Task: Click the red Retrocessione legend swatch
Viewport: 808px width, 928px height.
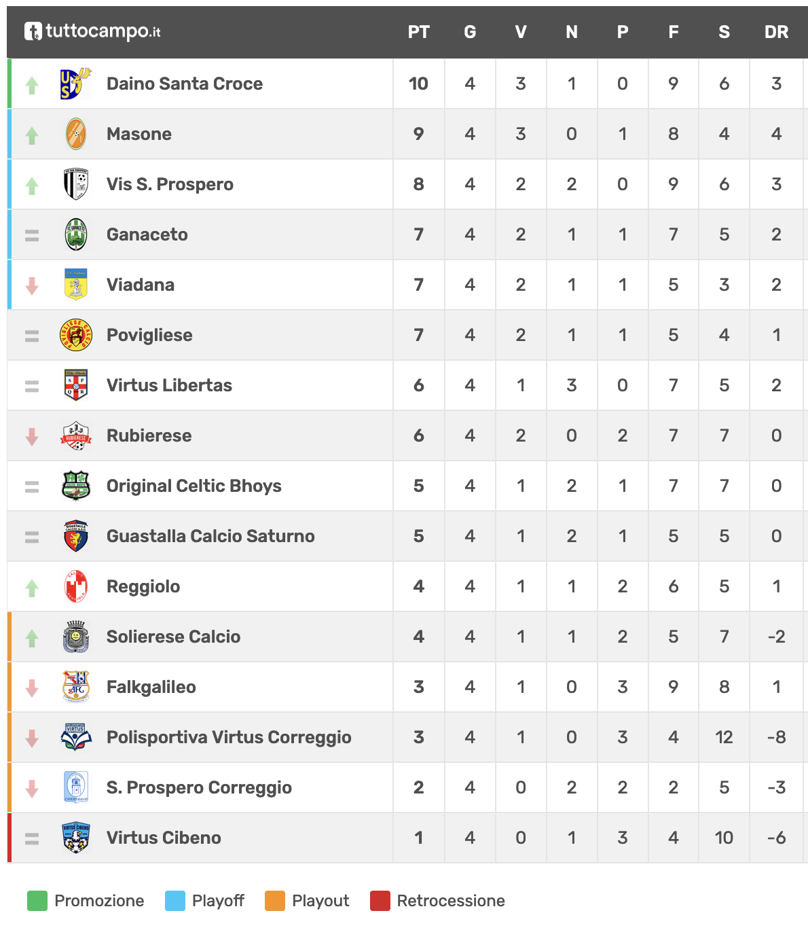Action: [x=380, y=901]
